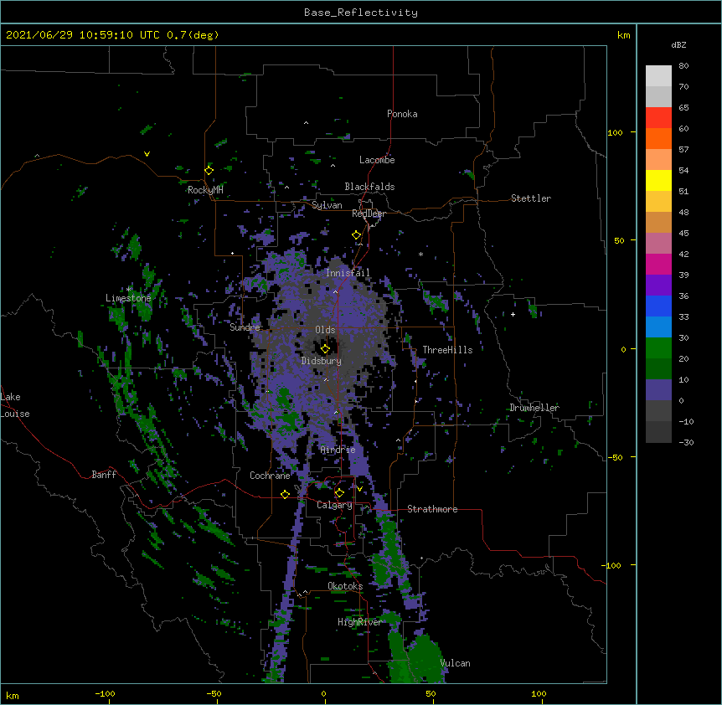Screen dimensions: 722x705
Task: Click the white asterisk marker east of Innisfail
Action: [420, 254]
